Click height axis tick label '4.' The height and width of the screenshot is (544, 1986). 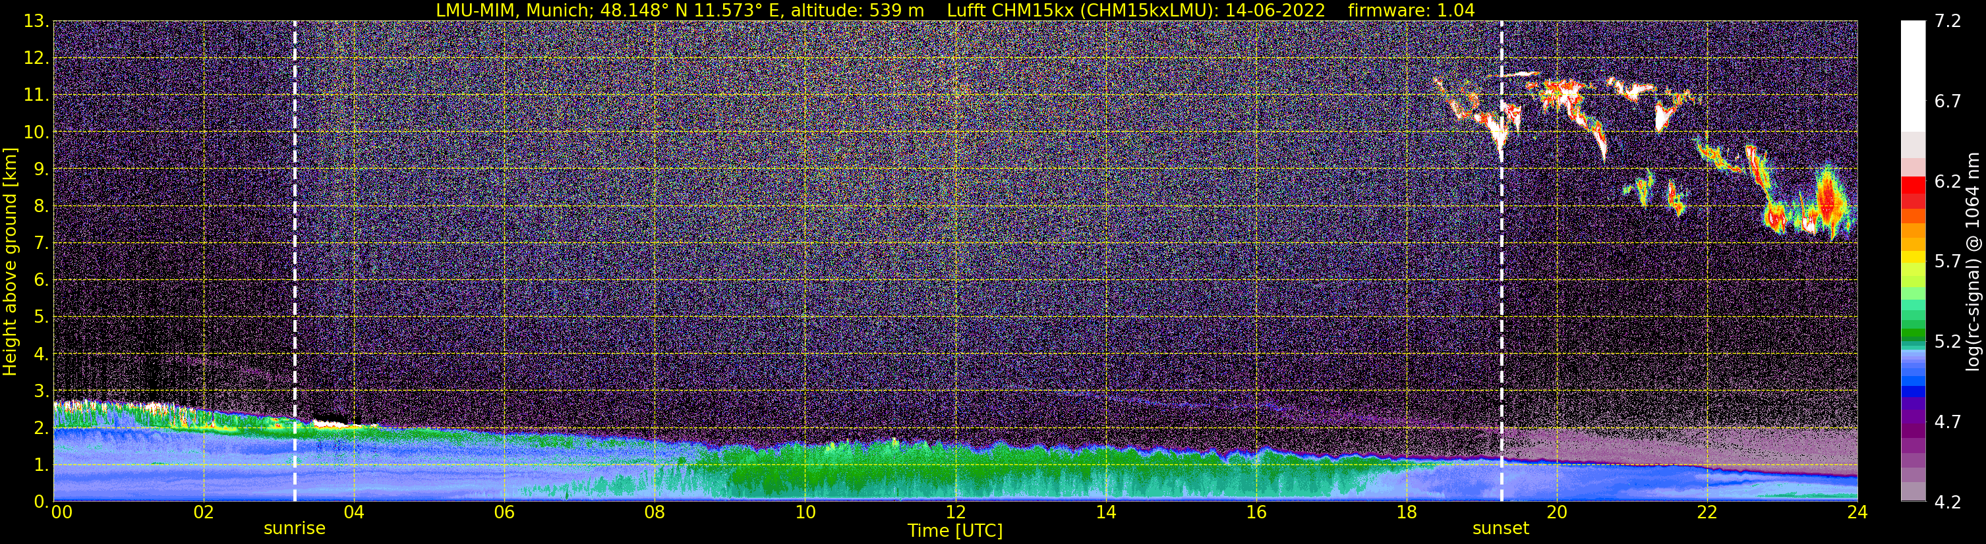point(42,354)
